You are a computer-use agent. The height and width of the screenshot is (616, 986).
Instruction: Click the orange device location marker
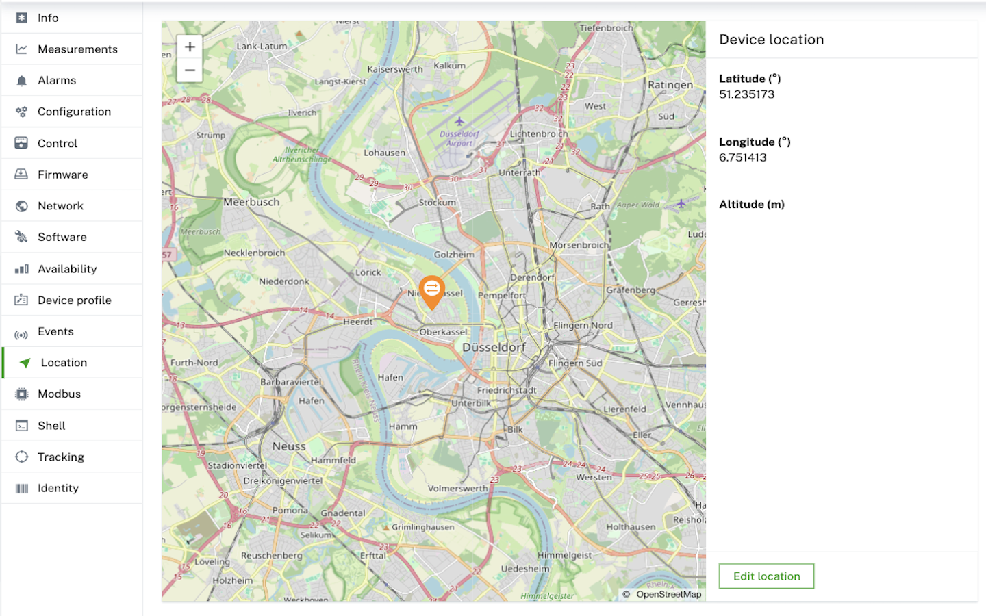tap(432, 289)
